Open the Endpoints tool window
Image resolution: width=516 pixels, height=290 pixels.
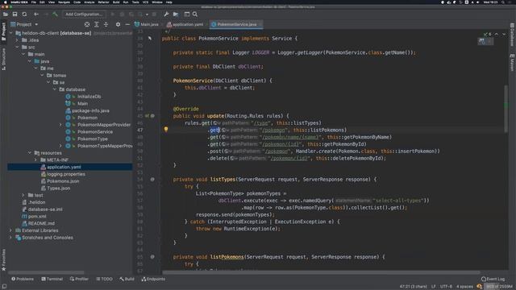153,279
